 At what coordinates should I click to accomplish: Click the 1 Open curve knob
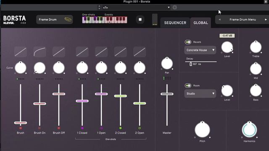(x=101, y=68)
